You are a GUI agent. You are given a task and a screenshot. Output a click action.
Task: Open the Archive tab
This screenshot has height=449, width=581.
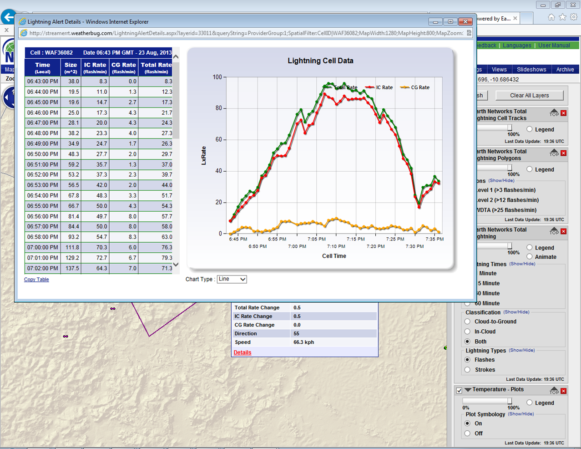click(x=565, y=70)
